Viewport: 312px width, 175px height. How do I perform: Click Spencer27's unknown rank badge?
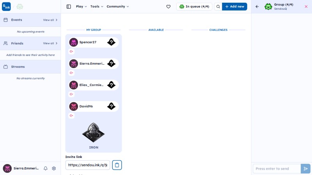(x=111, y=42)
